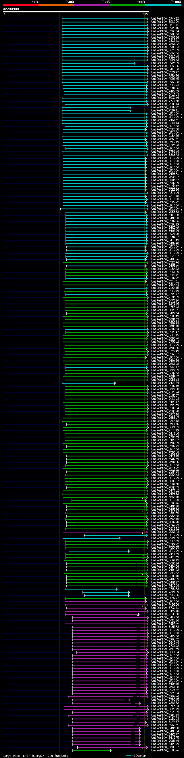Click label UniRef100_A3BRT1
Viewport: 184px width, 758px height.
point(165,111)
